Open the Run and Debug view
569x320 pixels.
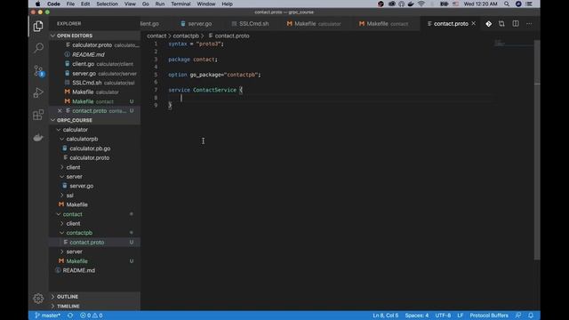[38, 92]
